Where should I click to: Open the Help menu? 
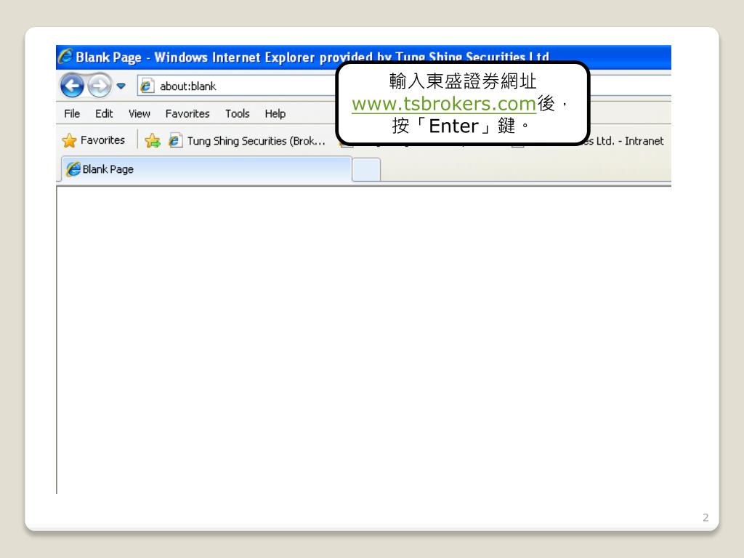pyautogui.click(x=275, y=114)
